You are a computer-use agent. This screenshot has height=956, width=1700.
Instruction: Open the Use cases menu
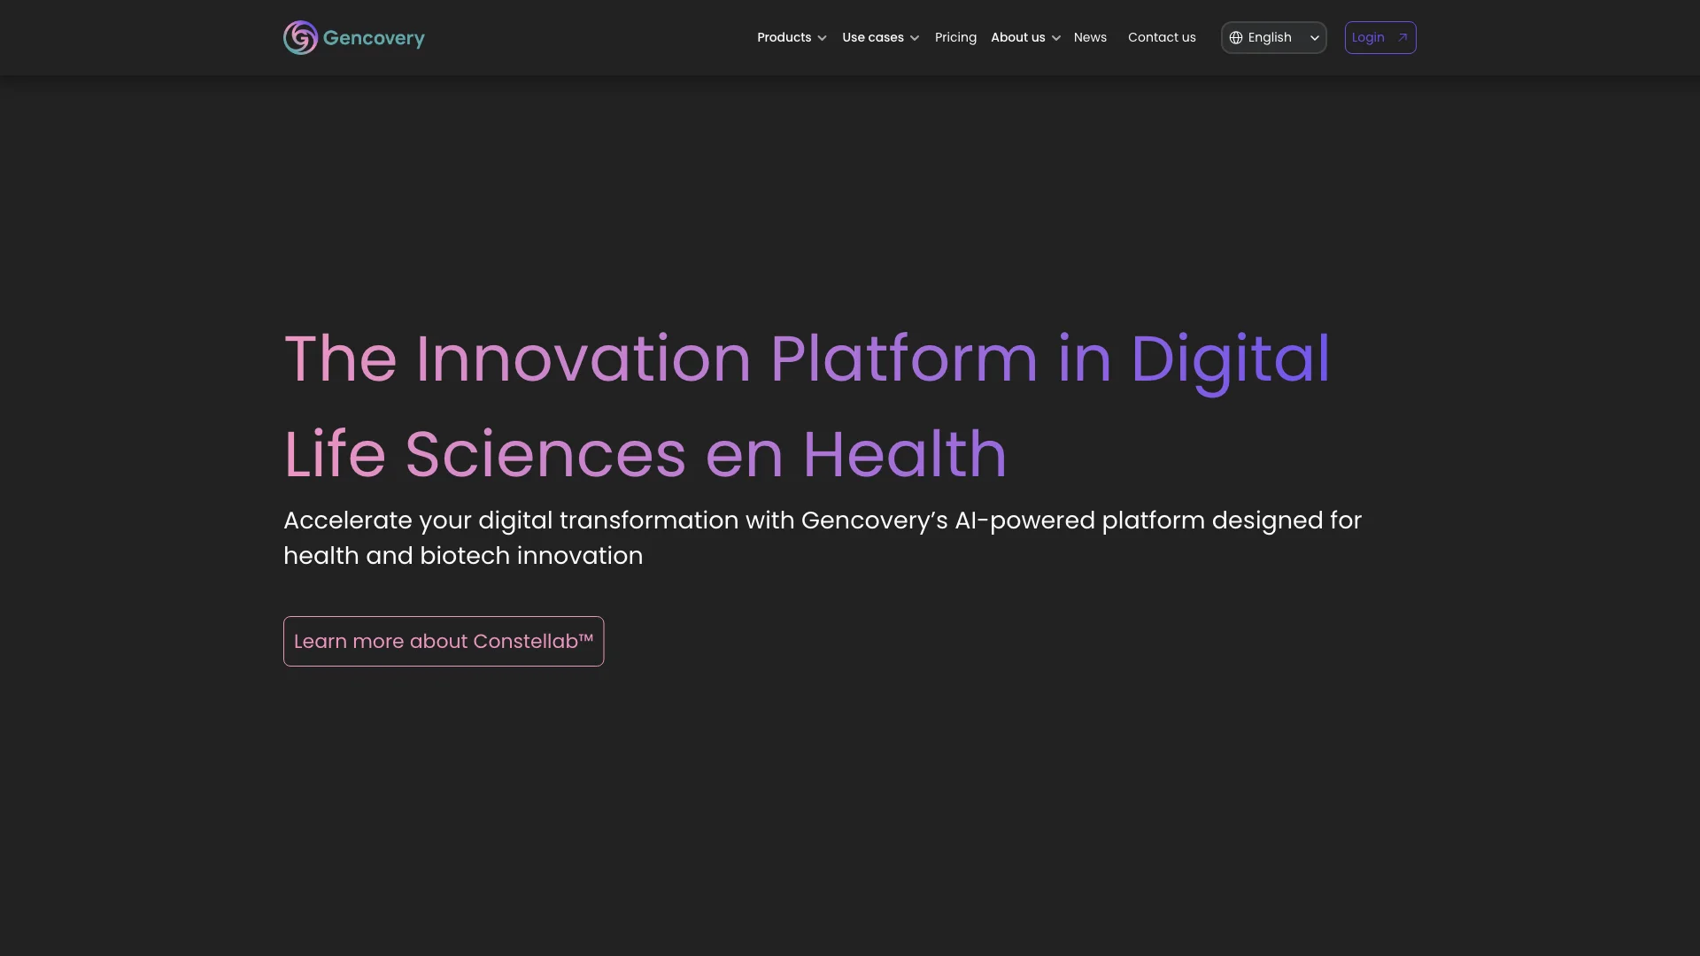pos(872,37)
